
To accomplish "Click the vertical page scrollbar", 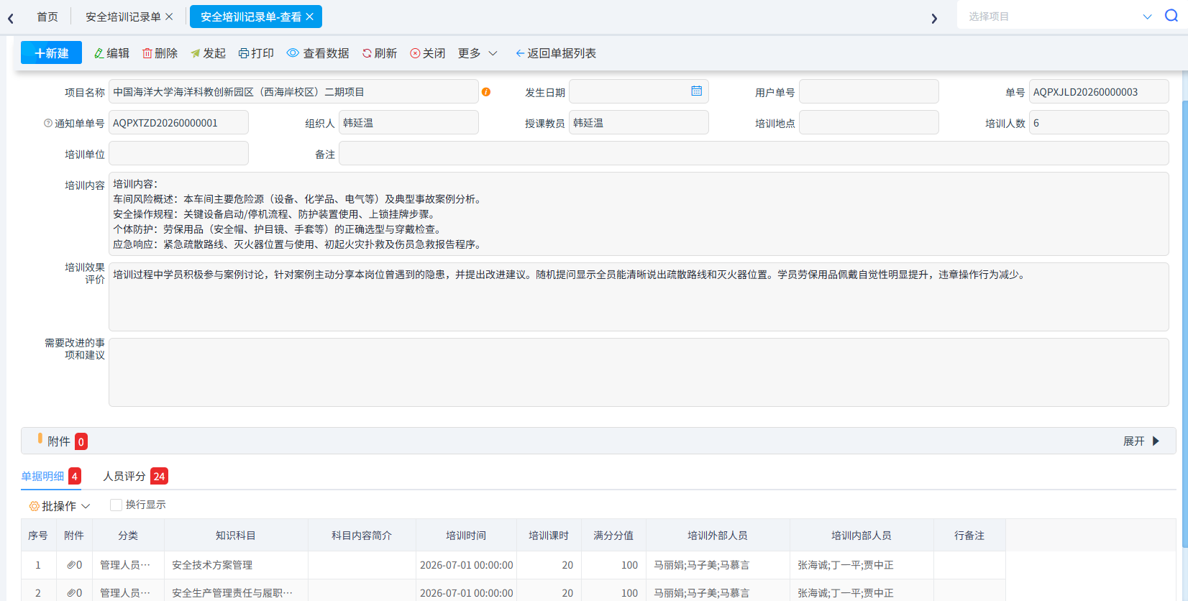I will [x=1184, y=324].
